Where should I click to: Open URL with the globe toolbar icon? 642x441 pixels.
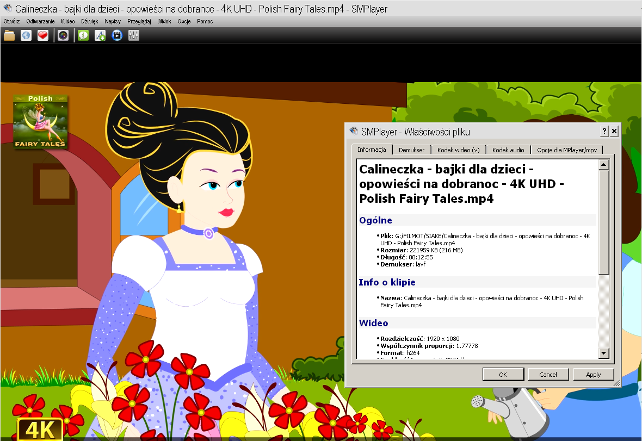coord(26,35)
